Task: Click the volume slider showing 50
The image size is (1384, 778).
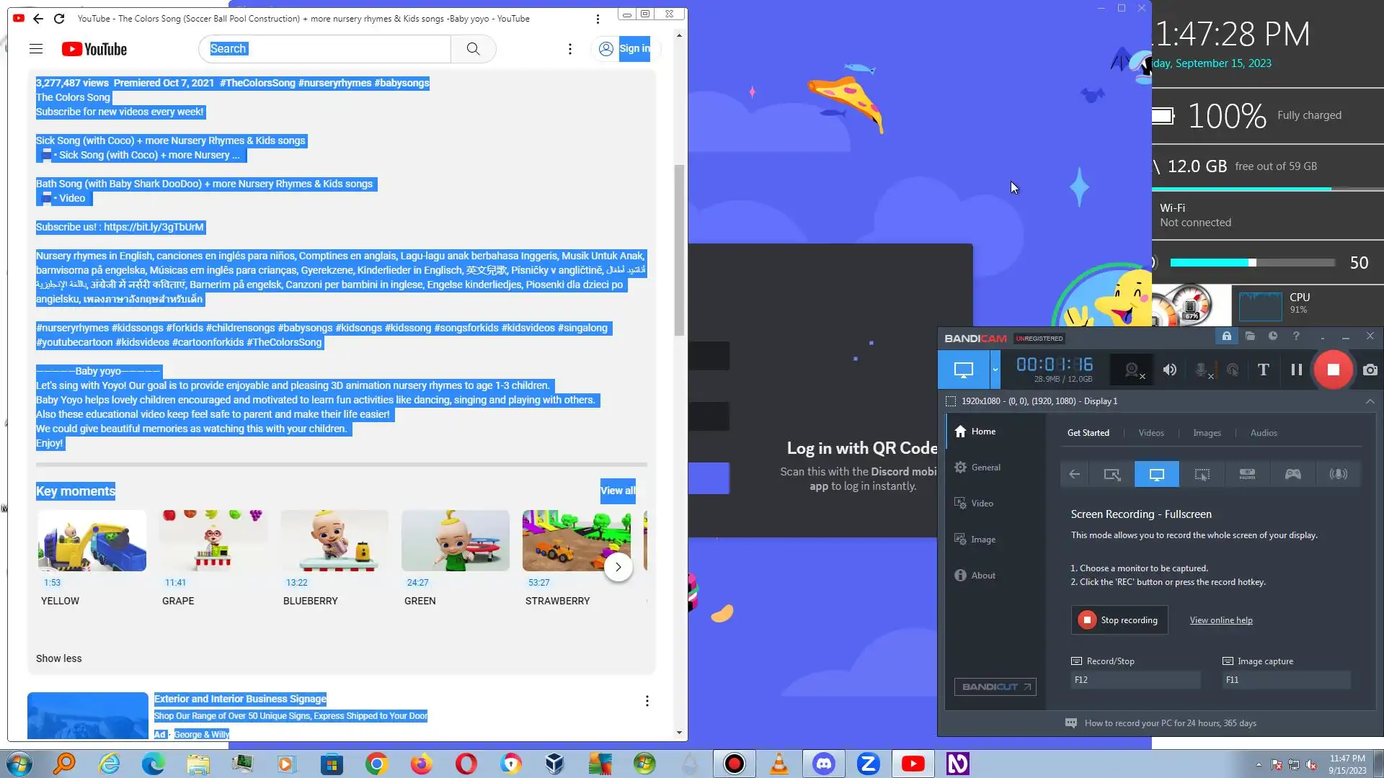Action: pyautogui.click(x=1252, y=263)
